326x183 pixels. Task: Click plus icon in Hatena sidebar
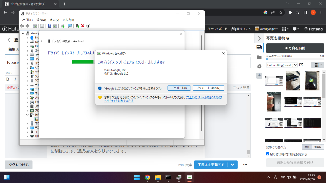[259, 75]
